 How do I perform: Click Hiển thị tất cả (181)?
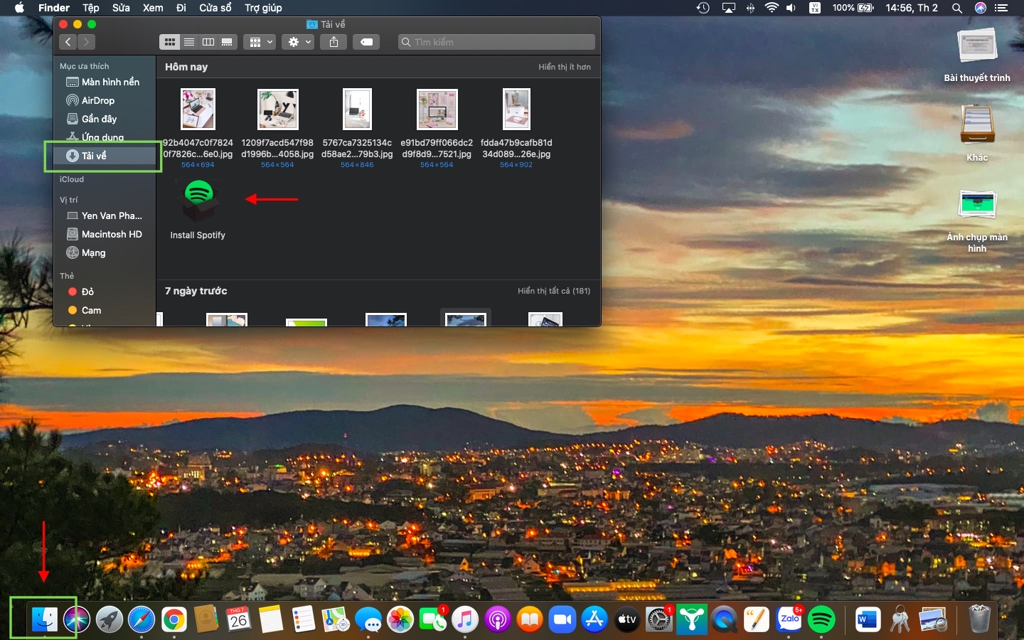coord(554,291)
